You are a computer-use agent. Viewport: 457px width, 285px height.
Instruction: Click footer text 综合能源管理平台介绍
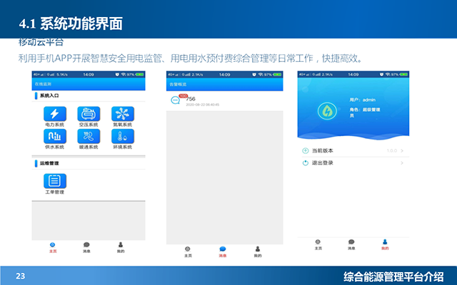click(x=393, y=276)
